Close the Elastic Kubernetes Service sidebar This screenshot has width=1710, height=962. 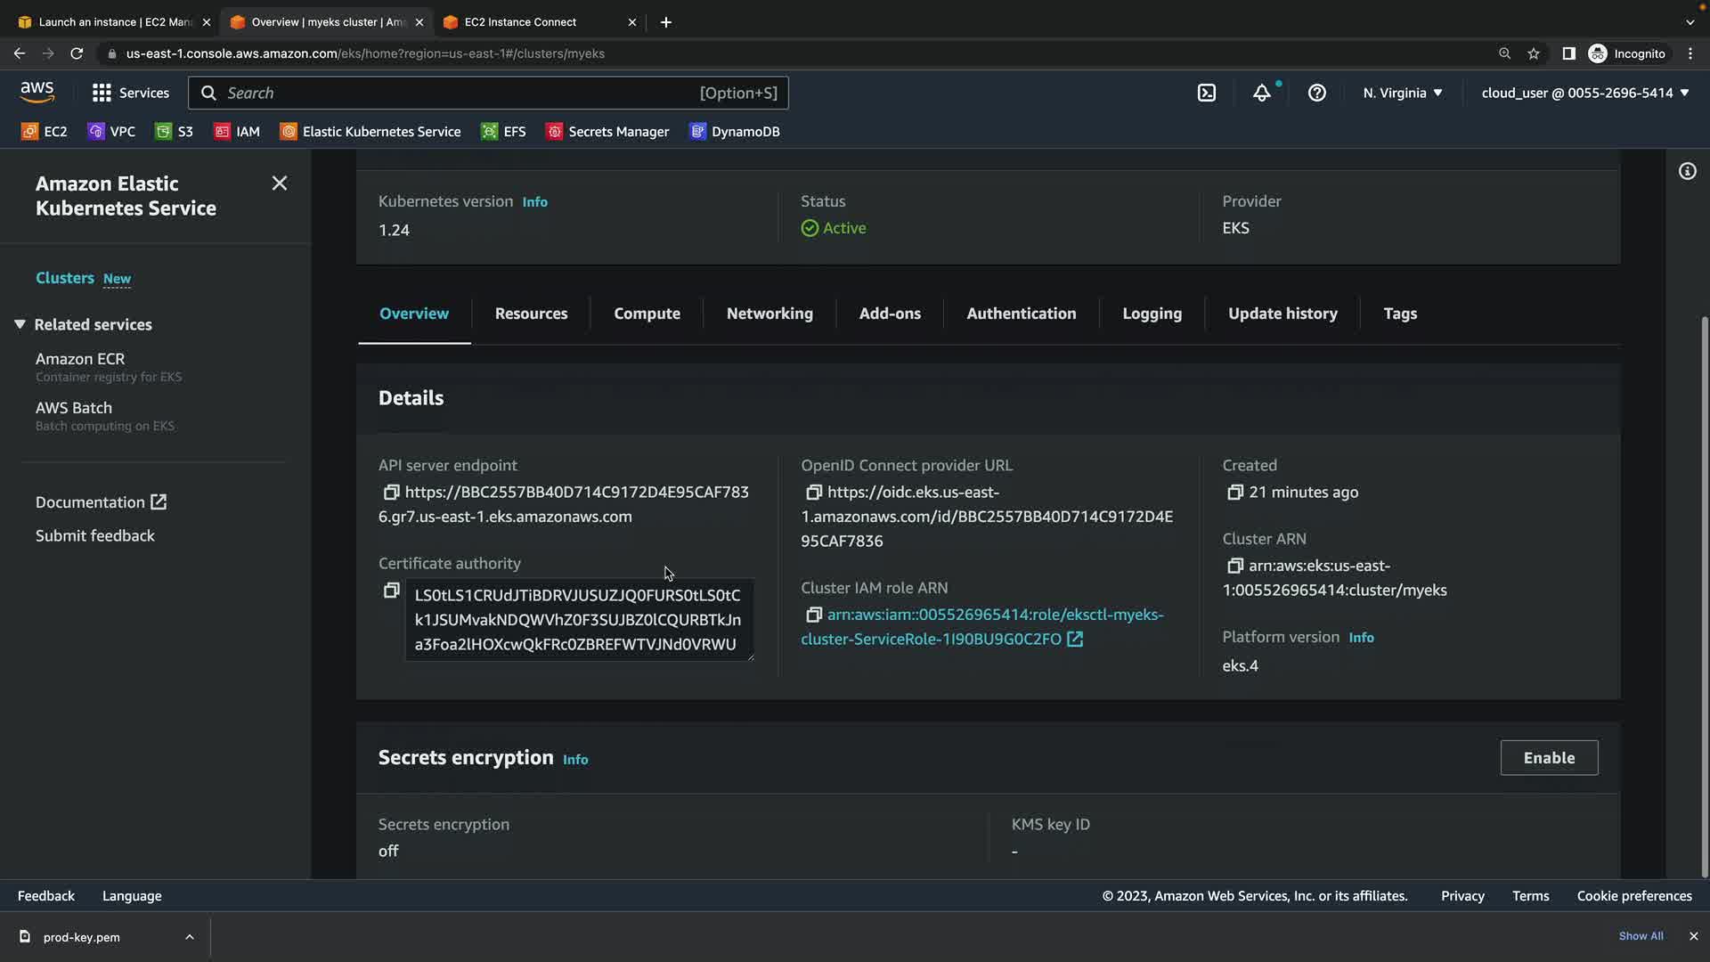coord(279,183)
